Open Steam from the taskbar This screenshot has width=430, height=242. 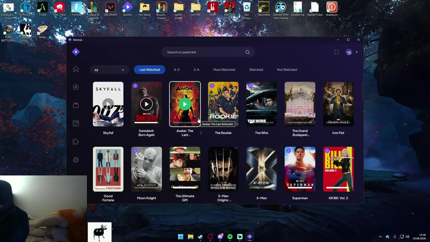[201, 237]
